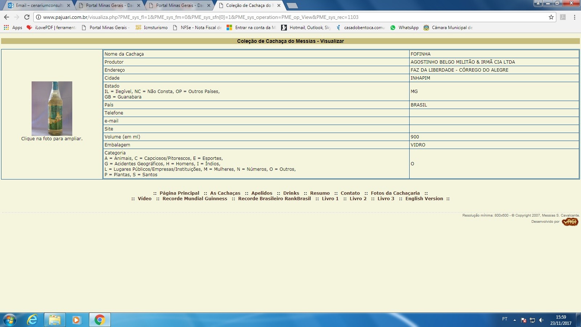Open Recorde Brasileiro RankBrasil link
This screenshot has height=327, width=581.
tap(275, 199)
